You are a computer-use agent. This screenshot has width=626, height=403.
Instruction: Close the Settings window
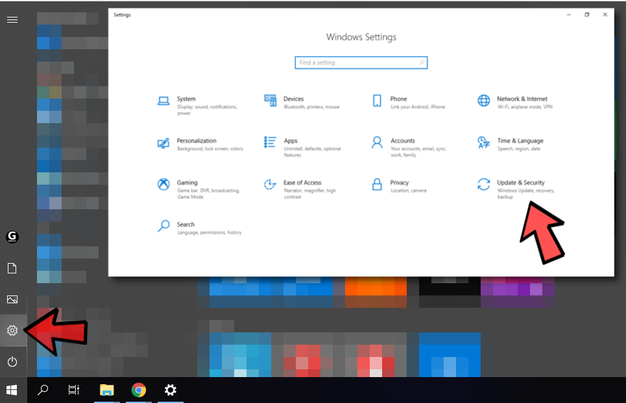(605, 15)
